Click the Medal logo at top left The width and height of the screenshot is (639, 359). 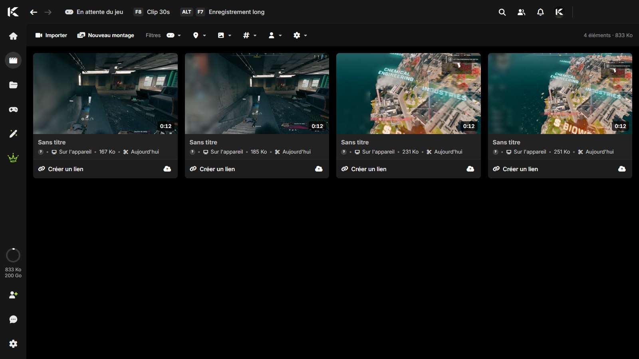13,12
